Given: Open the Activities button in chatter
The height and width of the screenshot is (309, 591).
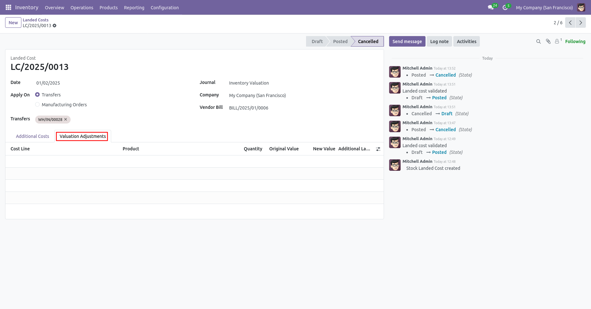Looking at the screenshot, I should coord(466,41).
